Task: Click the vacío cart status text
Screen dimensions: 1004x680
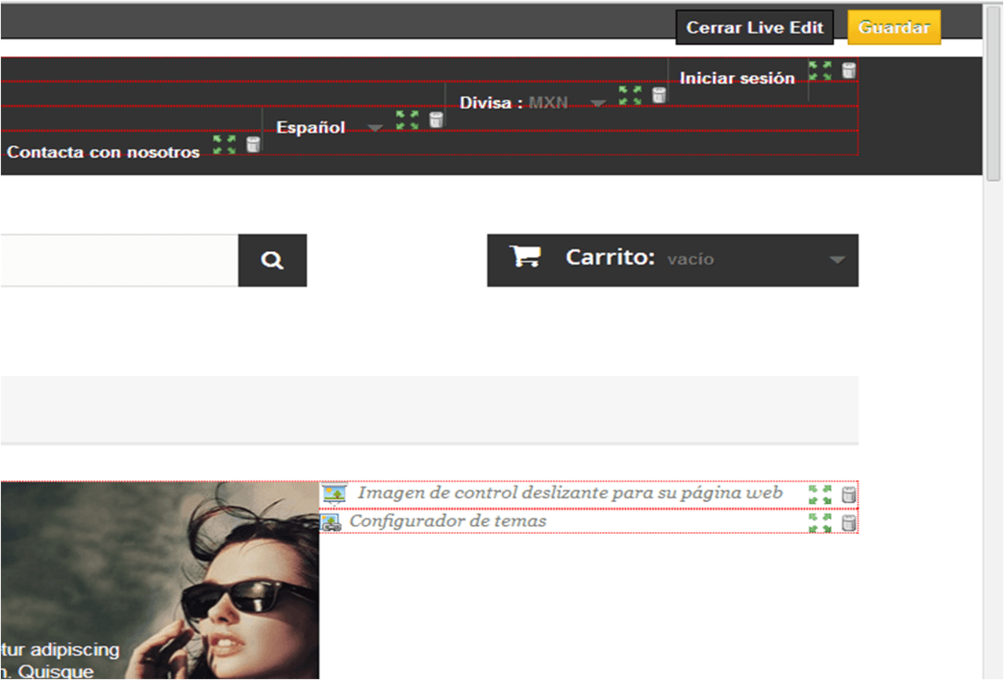Action: tap(690, 259)
